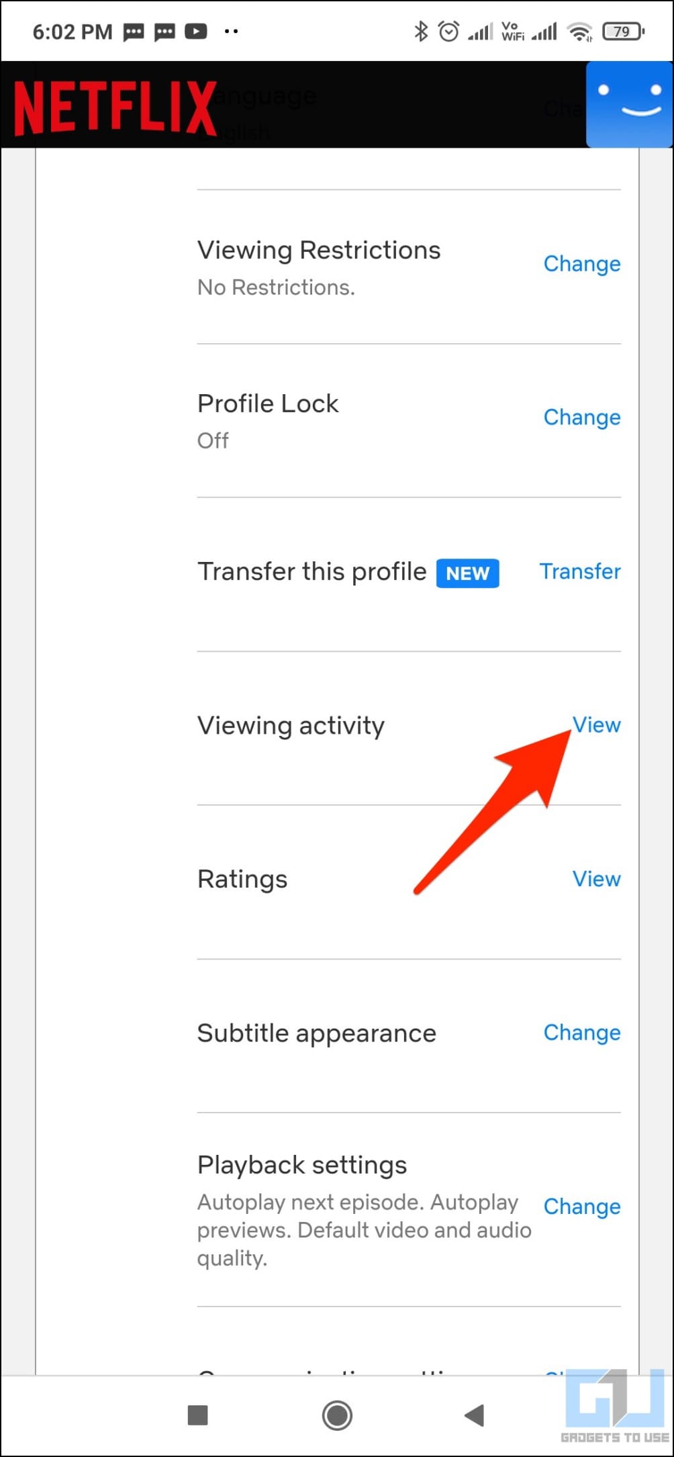Screen dimensions: 674x1457
Task: Tap the recent apps square button
Action: point(197,1415)
